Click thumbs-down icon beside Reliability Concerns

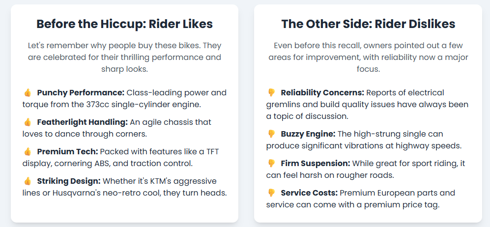271,92
